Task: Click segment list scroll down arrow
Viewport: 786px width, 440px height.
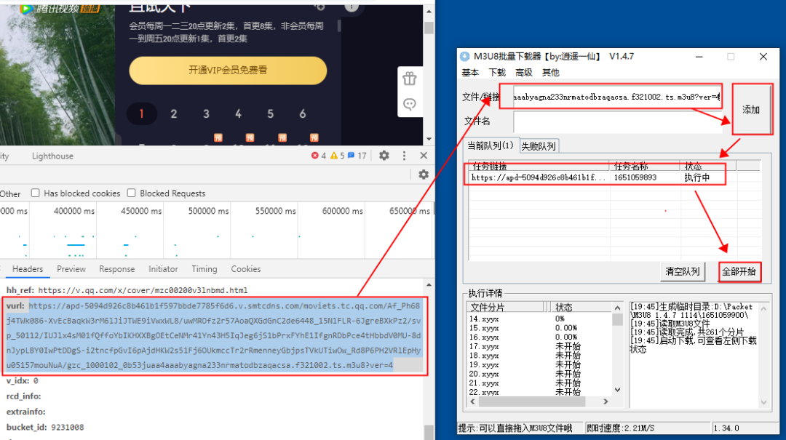Action: 618,390
